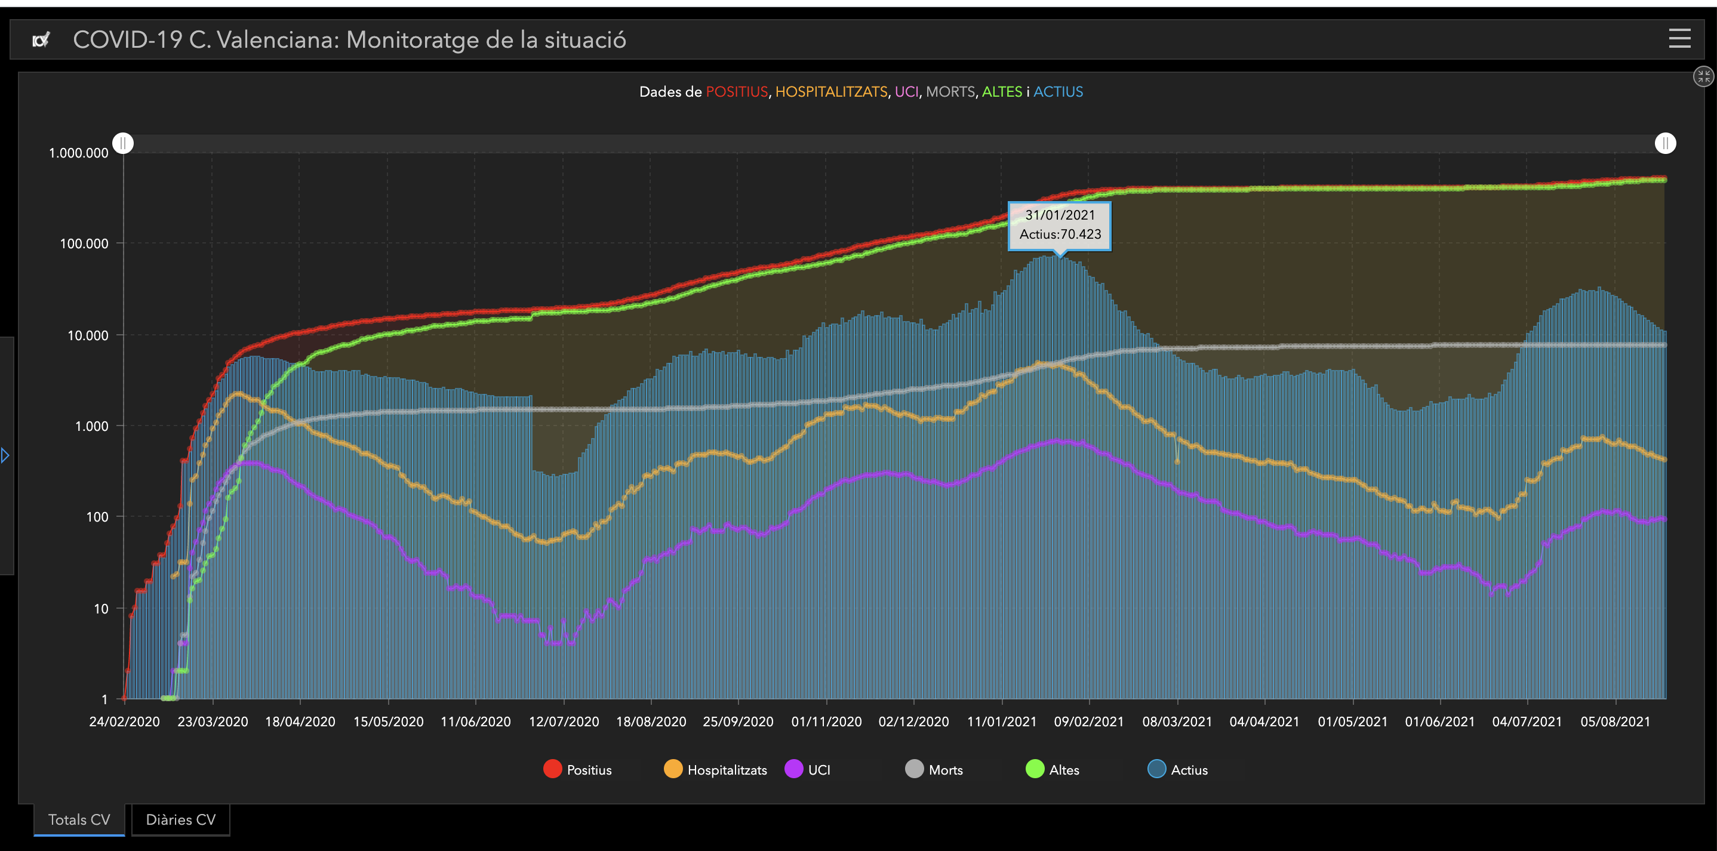Image resolution: width=1717 pixels, height=851 pixels.
Task: Click the collapse chart icon top right
Action: click(1703, 76)
